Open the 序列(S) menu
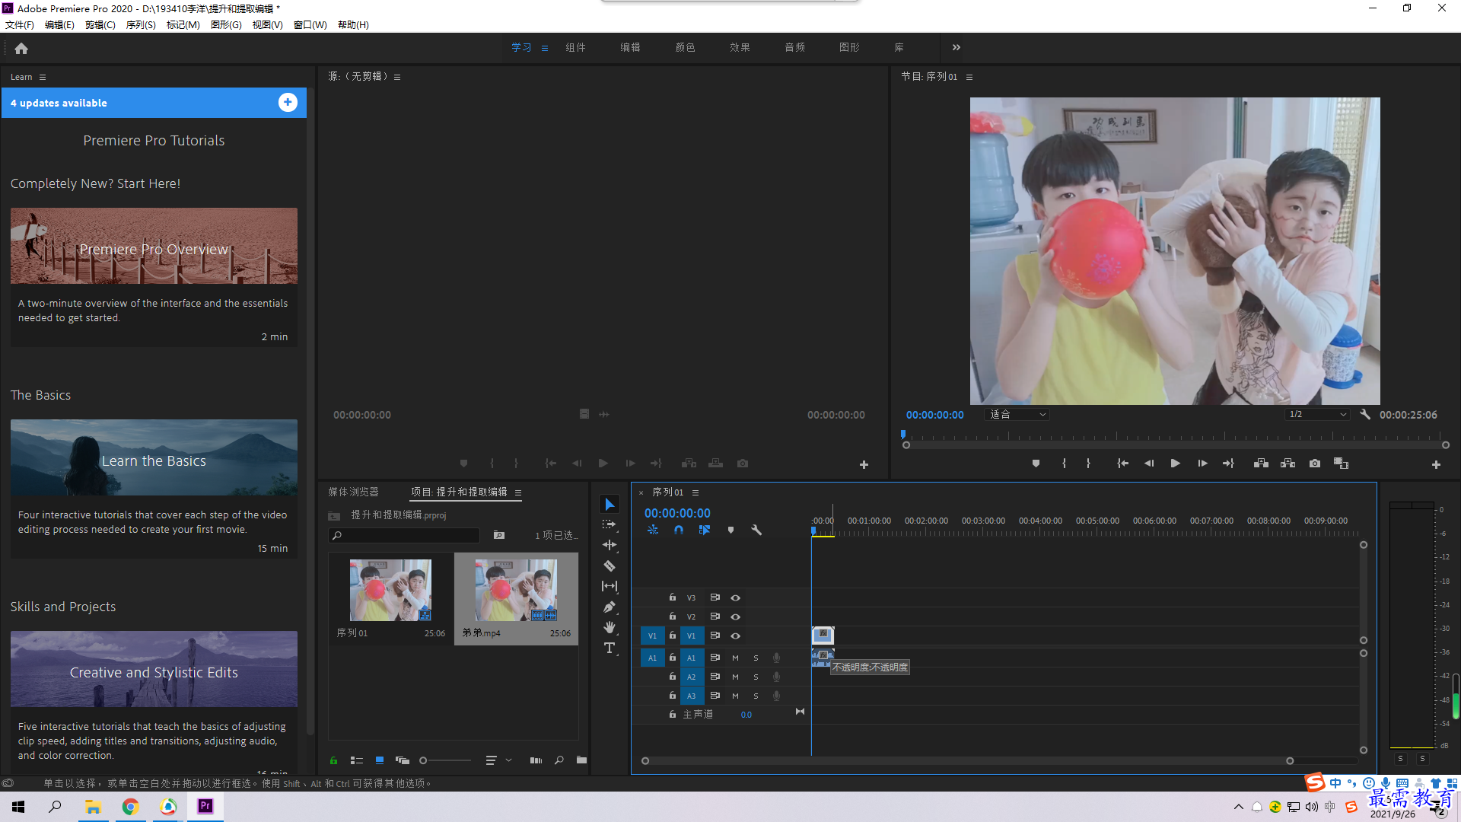 (141, 25)
